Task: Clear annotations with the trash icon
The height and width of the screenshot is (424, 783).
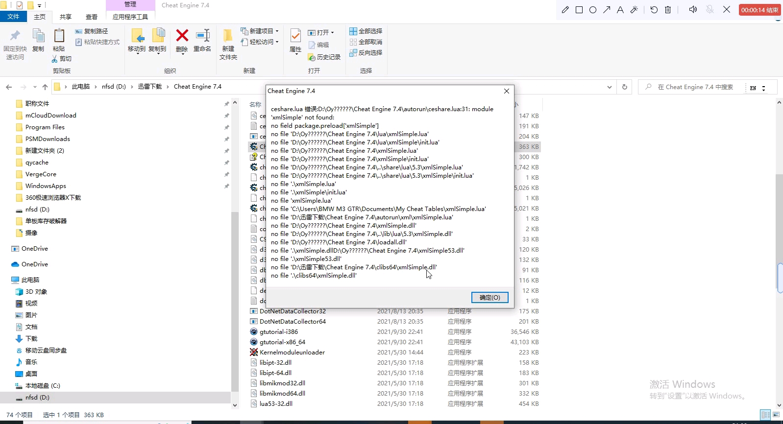Action: click(x=668, y=10)
